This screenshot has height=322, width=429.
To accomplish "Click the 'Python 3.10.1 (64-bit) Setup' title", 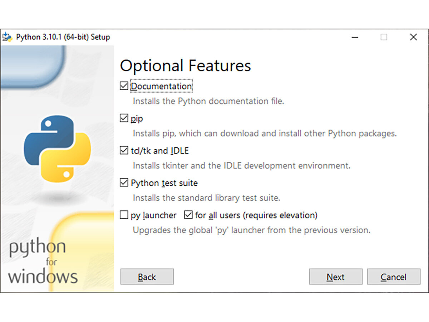I will 63,37.
